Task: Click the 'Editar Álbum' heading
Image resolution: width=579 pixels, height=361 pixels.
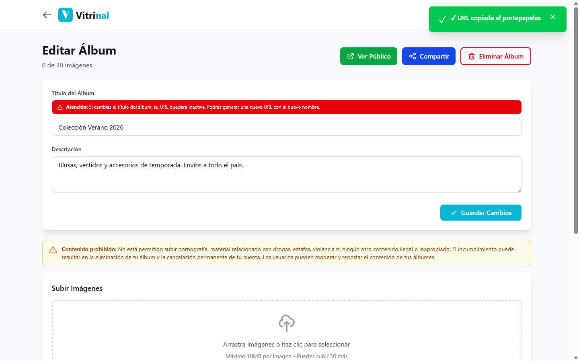Action: [x=79, y=50]
